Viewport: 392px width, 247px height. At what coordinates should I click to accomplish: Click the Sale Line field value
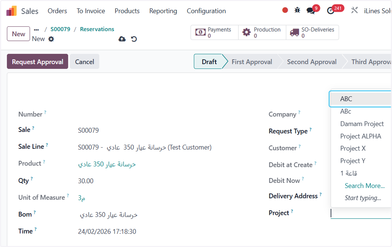pyautogui.click(x=145, y=147)
